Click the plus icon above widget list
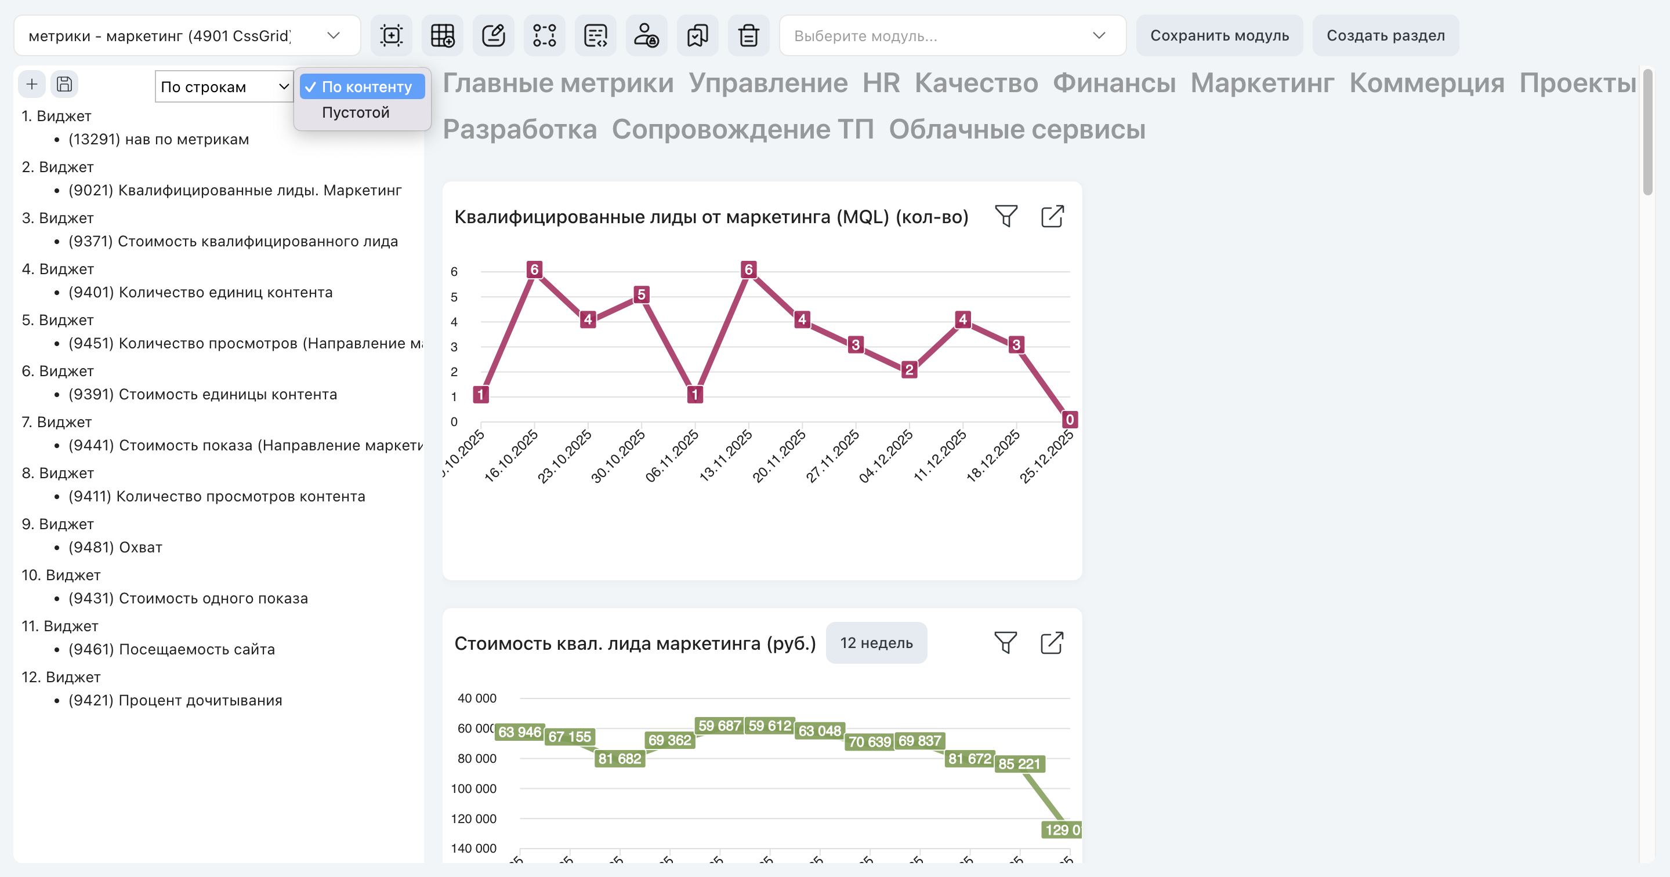1670x877 pixels. [x=32, y=84]
